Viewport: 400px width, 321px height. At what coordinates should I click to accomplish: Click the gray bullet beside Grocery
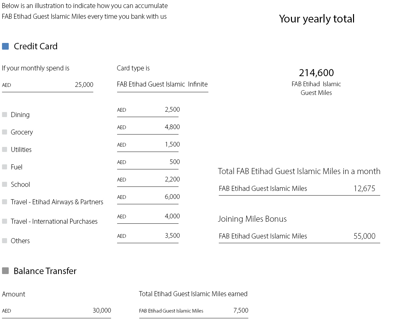[x=5, y=132]
